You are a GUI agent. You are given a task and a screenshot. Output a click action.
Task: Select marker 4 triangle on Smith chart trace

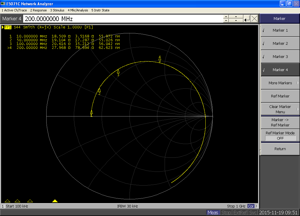pyautogui.click(x=160, y=61)
